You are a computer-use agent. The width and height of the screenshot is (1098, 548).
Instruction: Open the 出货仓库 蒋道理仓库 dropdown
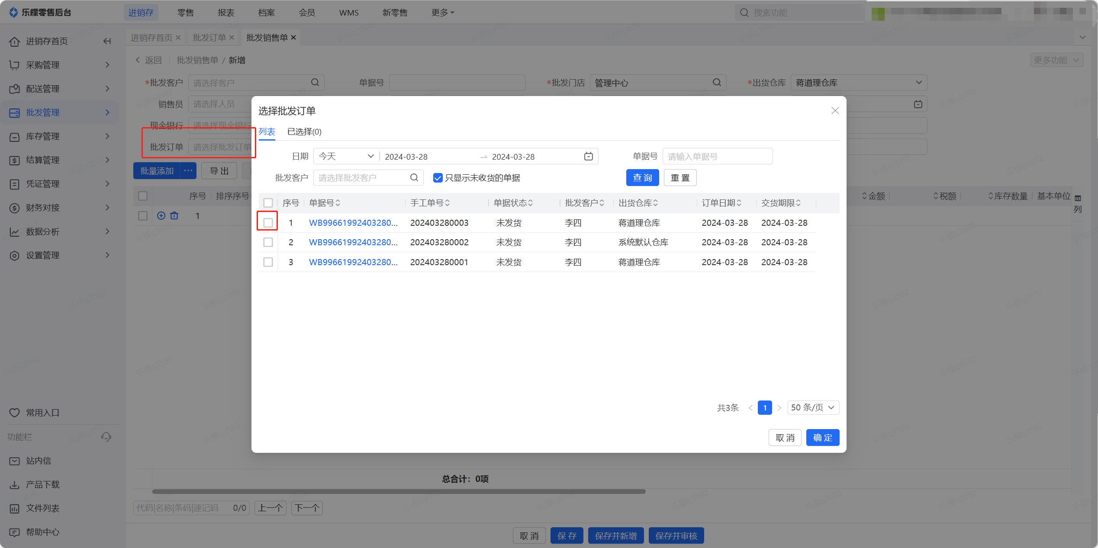[x=859, y=83]
